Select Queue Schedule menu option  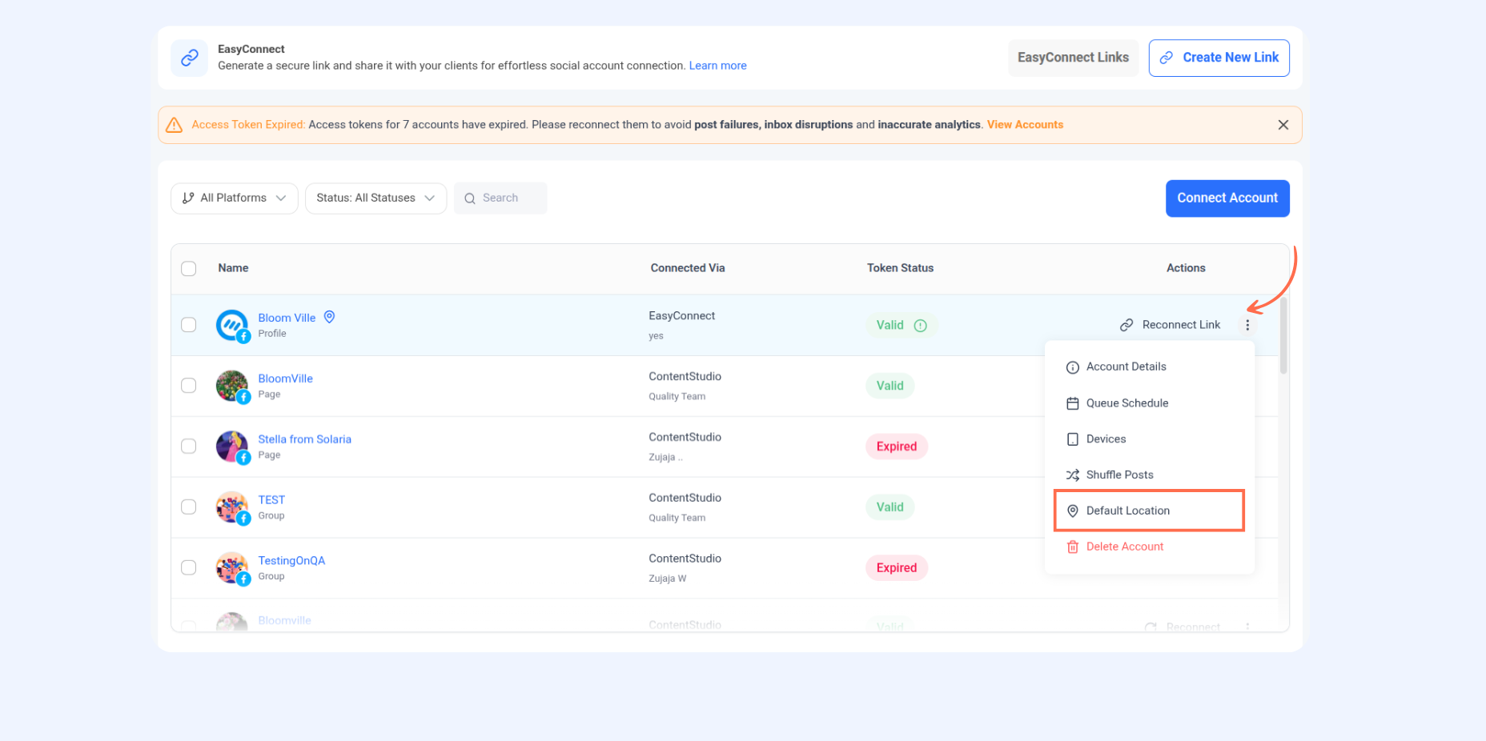click(1127, 403)
